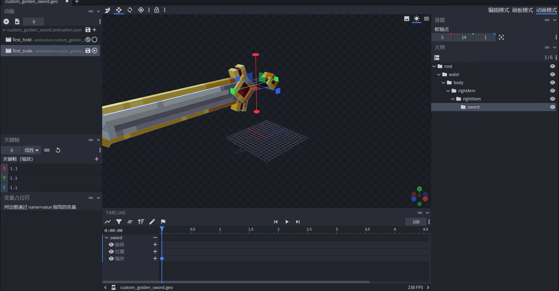The height and width of the screenshot is (291, 559).
Task: Play the timeline animation
Action: 287,222
